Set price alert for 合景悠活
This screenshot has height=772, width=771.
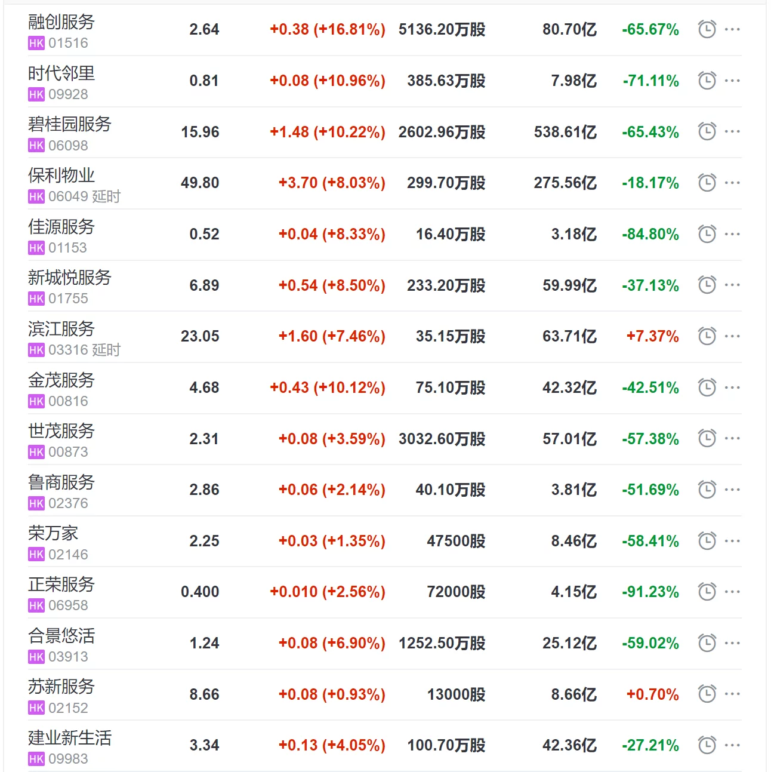[x=707, y=643]
